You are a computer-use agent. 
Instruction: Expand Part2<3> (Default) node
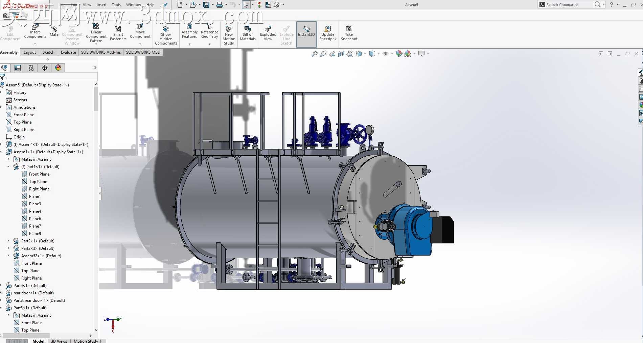8,248
